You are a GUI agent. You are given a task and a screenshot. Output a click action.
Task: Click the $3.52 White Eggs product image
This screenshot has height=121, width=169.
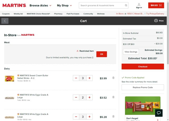pyautogui.click(x=10, y=98)
